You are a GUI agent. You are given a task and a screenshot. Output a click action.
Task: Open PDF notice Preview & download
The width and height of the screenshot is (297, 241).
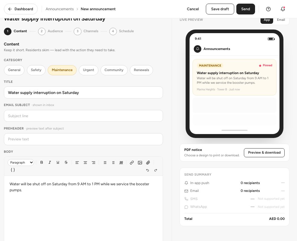pyautogui.click(x=264, y=152)
